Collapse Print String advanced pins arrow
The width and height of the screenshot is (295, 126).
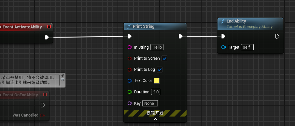155,119
